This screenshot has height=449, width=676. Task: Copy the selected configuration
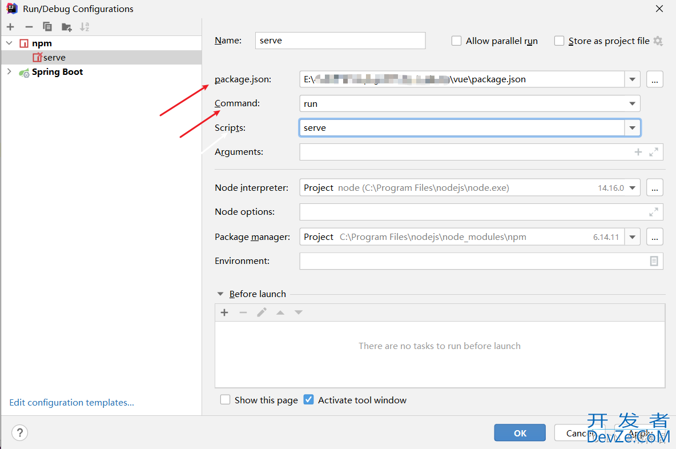[x=47, y=27]
